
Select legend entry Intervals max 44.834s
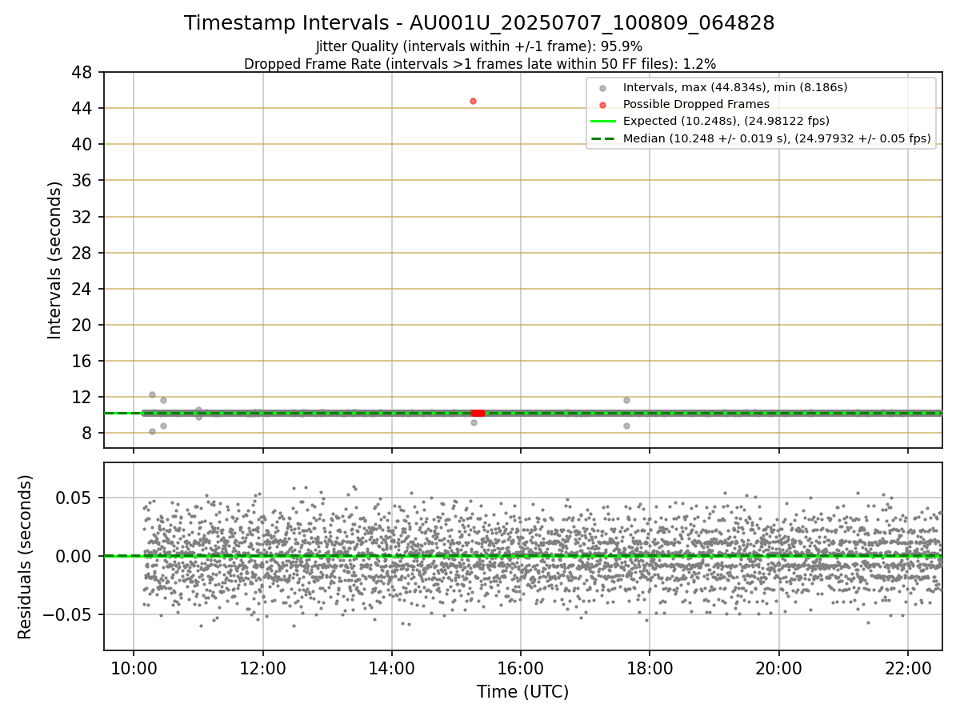coord(735,87)
